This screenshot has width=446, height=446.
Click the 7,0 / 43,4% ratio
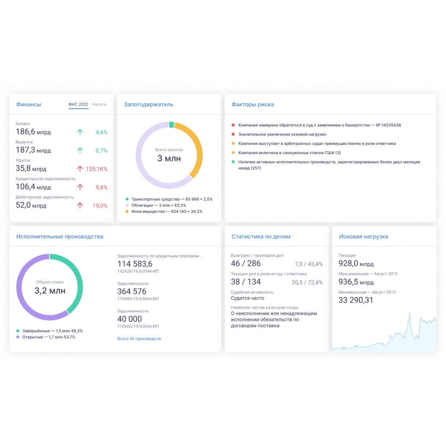309,264
